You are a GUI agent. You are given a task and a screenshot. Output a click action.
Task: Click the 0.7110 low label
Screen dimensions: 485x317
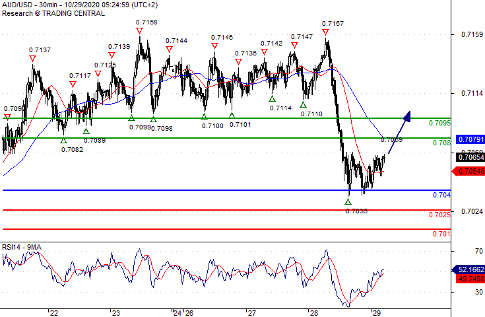(x=311, y=114)
